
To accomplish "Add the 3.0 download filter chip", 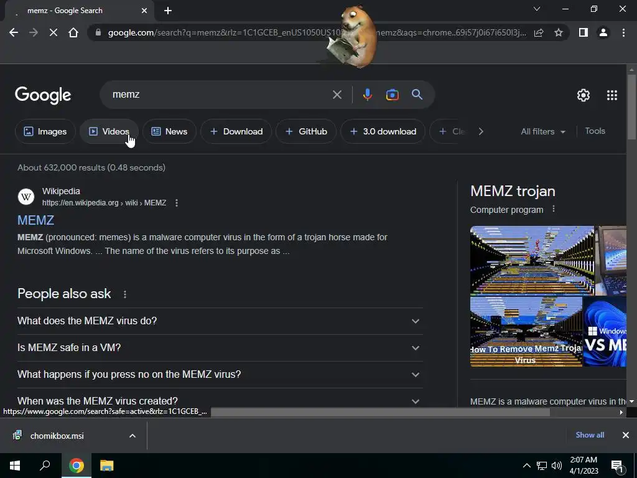I will (x=383, y=131).
